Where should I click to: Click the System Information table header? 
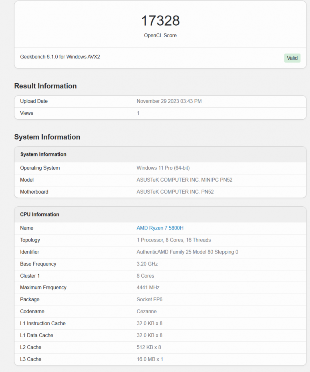[43, 154]
